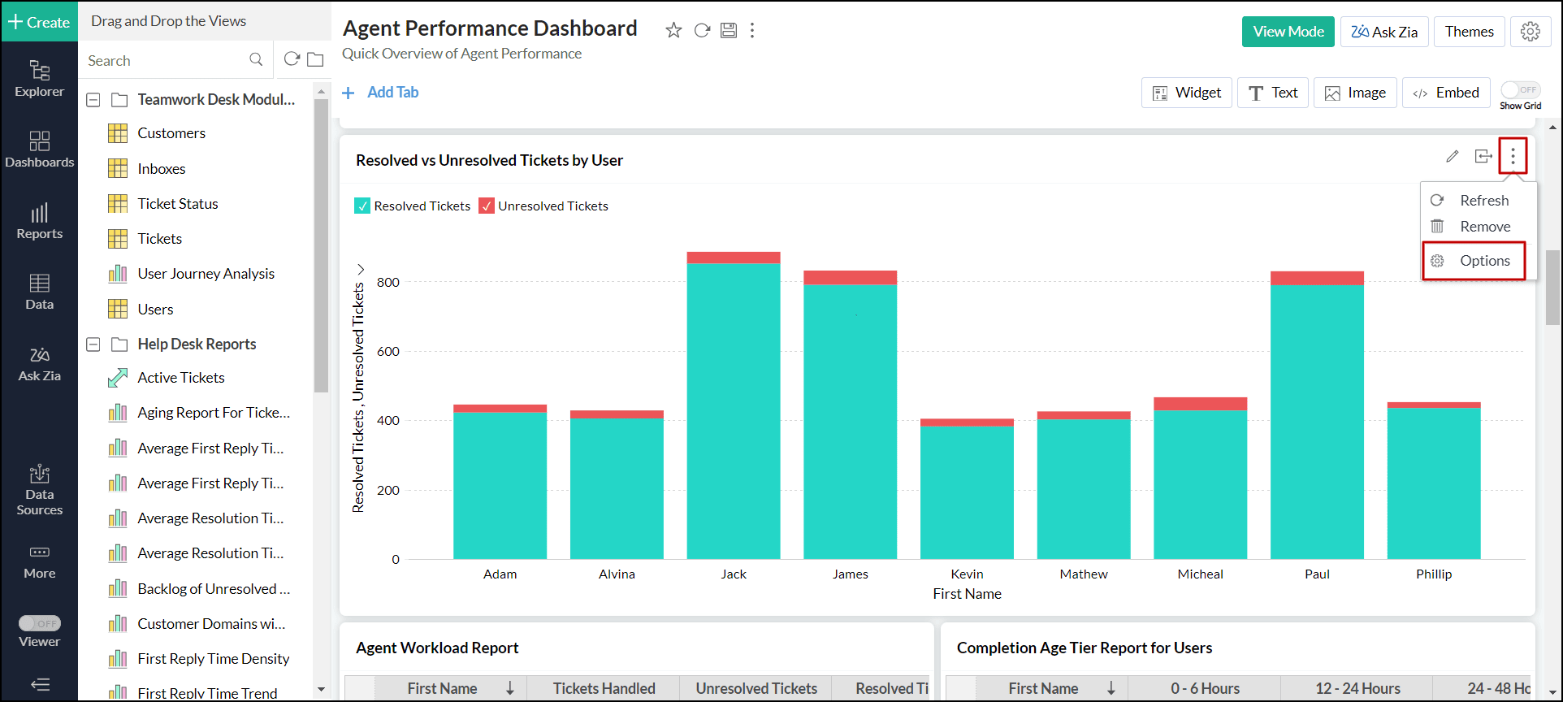This screenshot has width=1563, height=702.
Task: Mark dashboard as favorite with star icon
Action: point(673,31)
